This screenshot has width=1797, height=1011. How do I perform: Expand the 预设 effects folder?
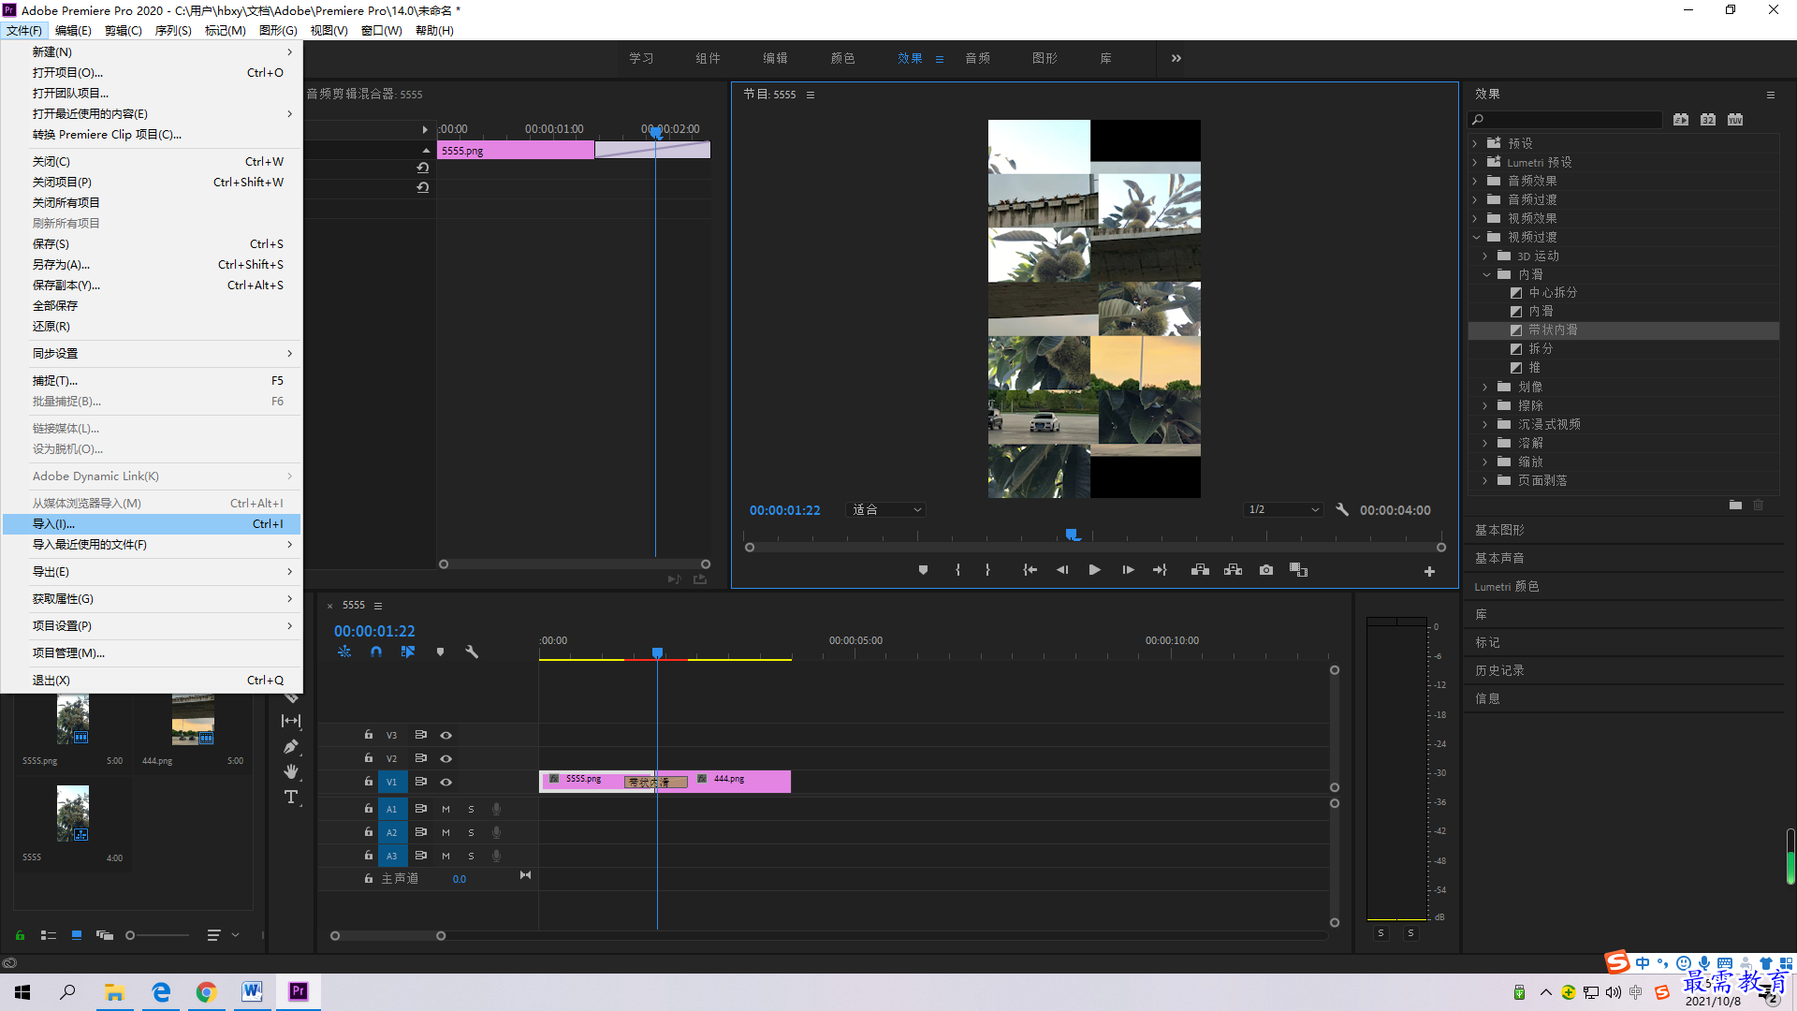tap(1475, 143)
